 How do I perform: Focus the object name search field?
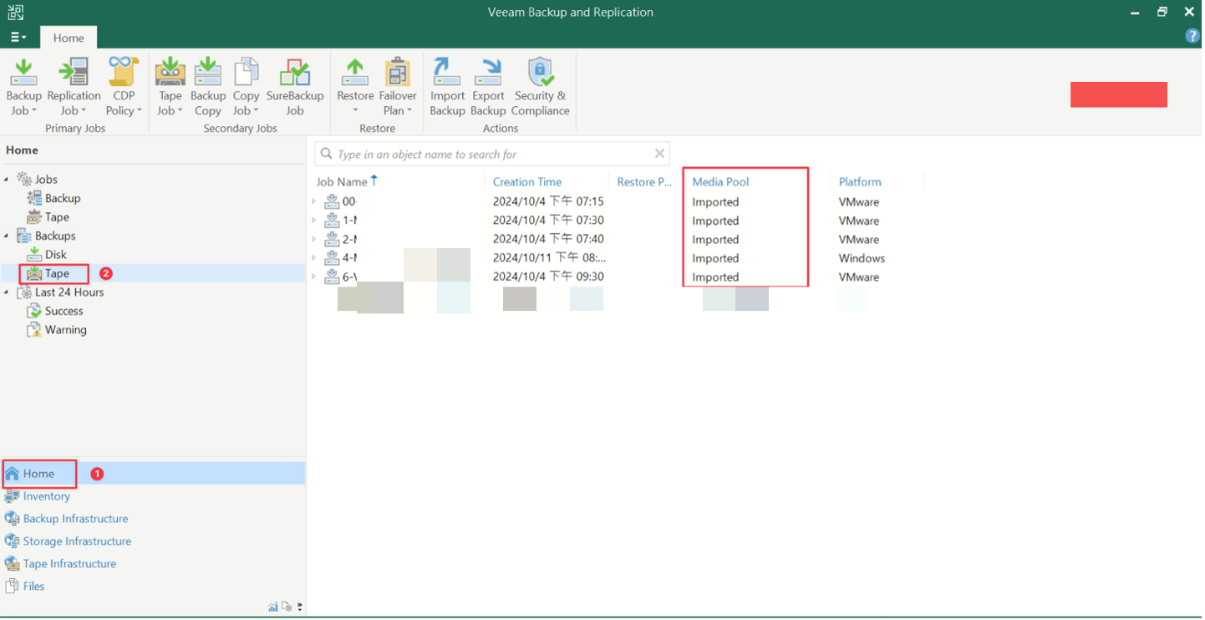click(493, 154)
